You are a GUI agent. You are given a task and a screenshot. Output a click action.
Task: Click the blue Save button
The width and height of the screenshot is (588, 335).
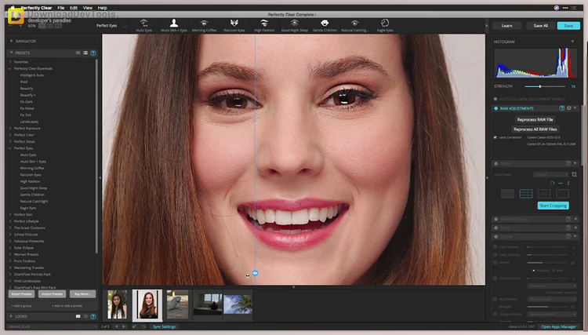pos(568,26)
